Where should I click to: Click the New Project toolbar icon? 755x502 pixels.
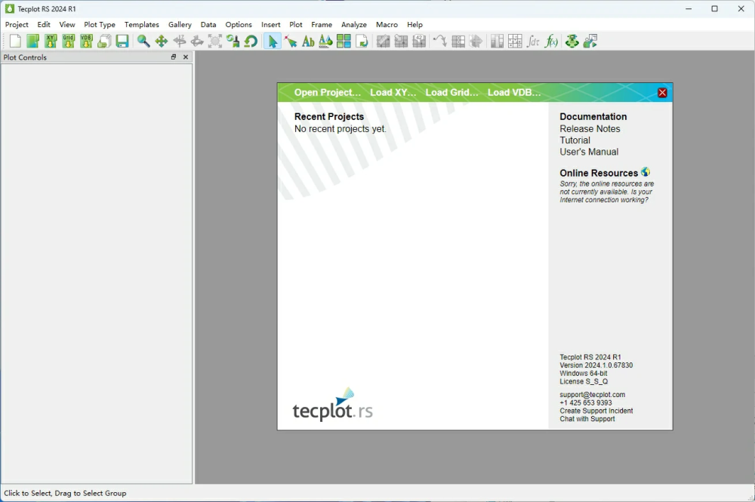pos(15,42)
